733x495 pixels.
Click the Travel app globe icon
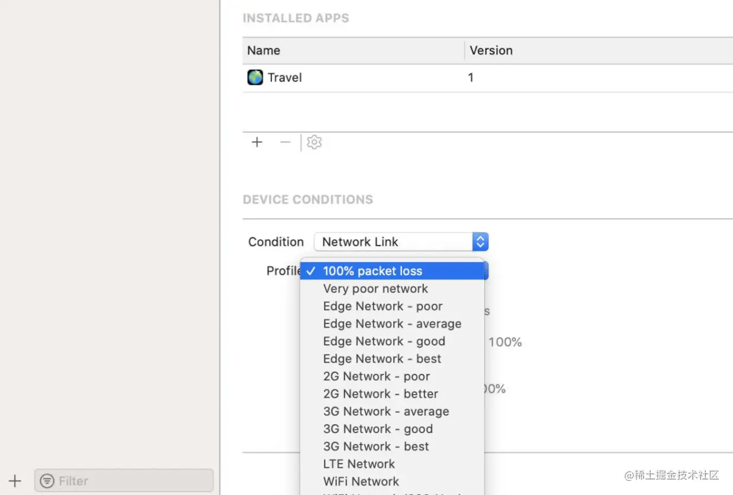[x=255, y=77]
